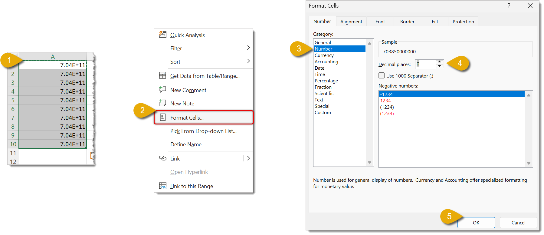Switch to the Font tab

(380, 22)
